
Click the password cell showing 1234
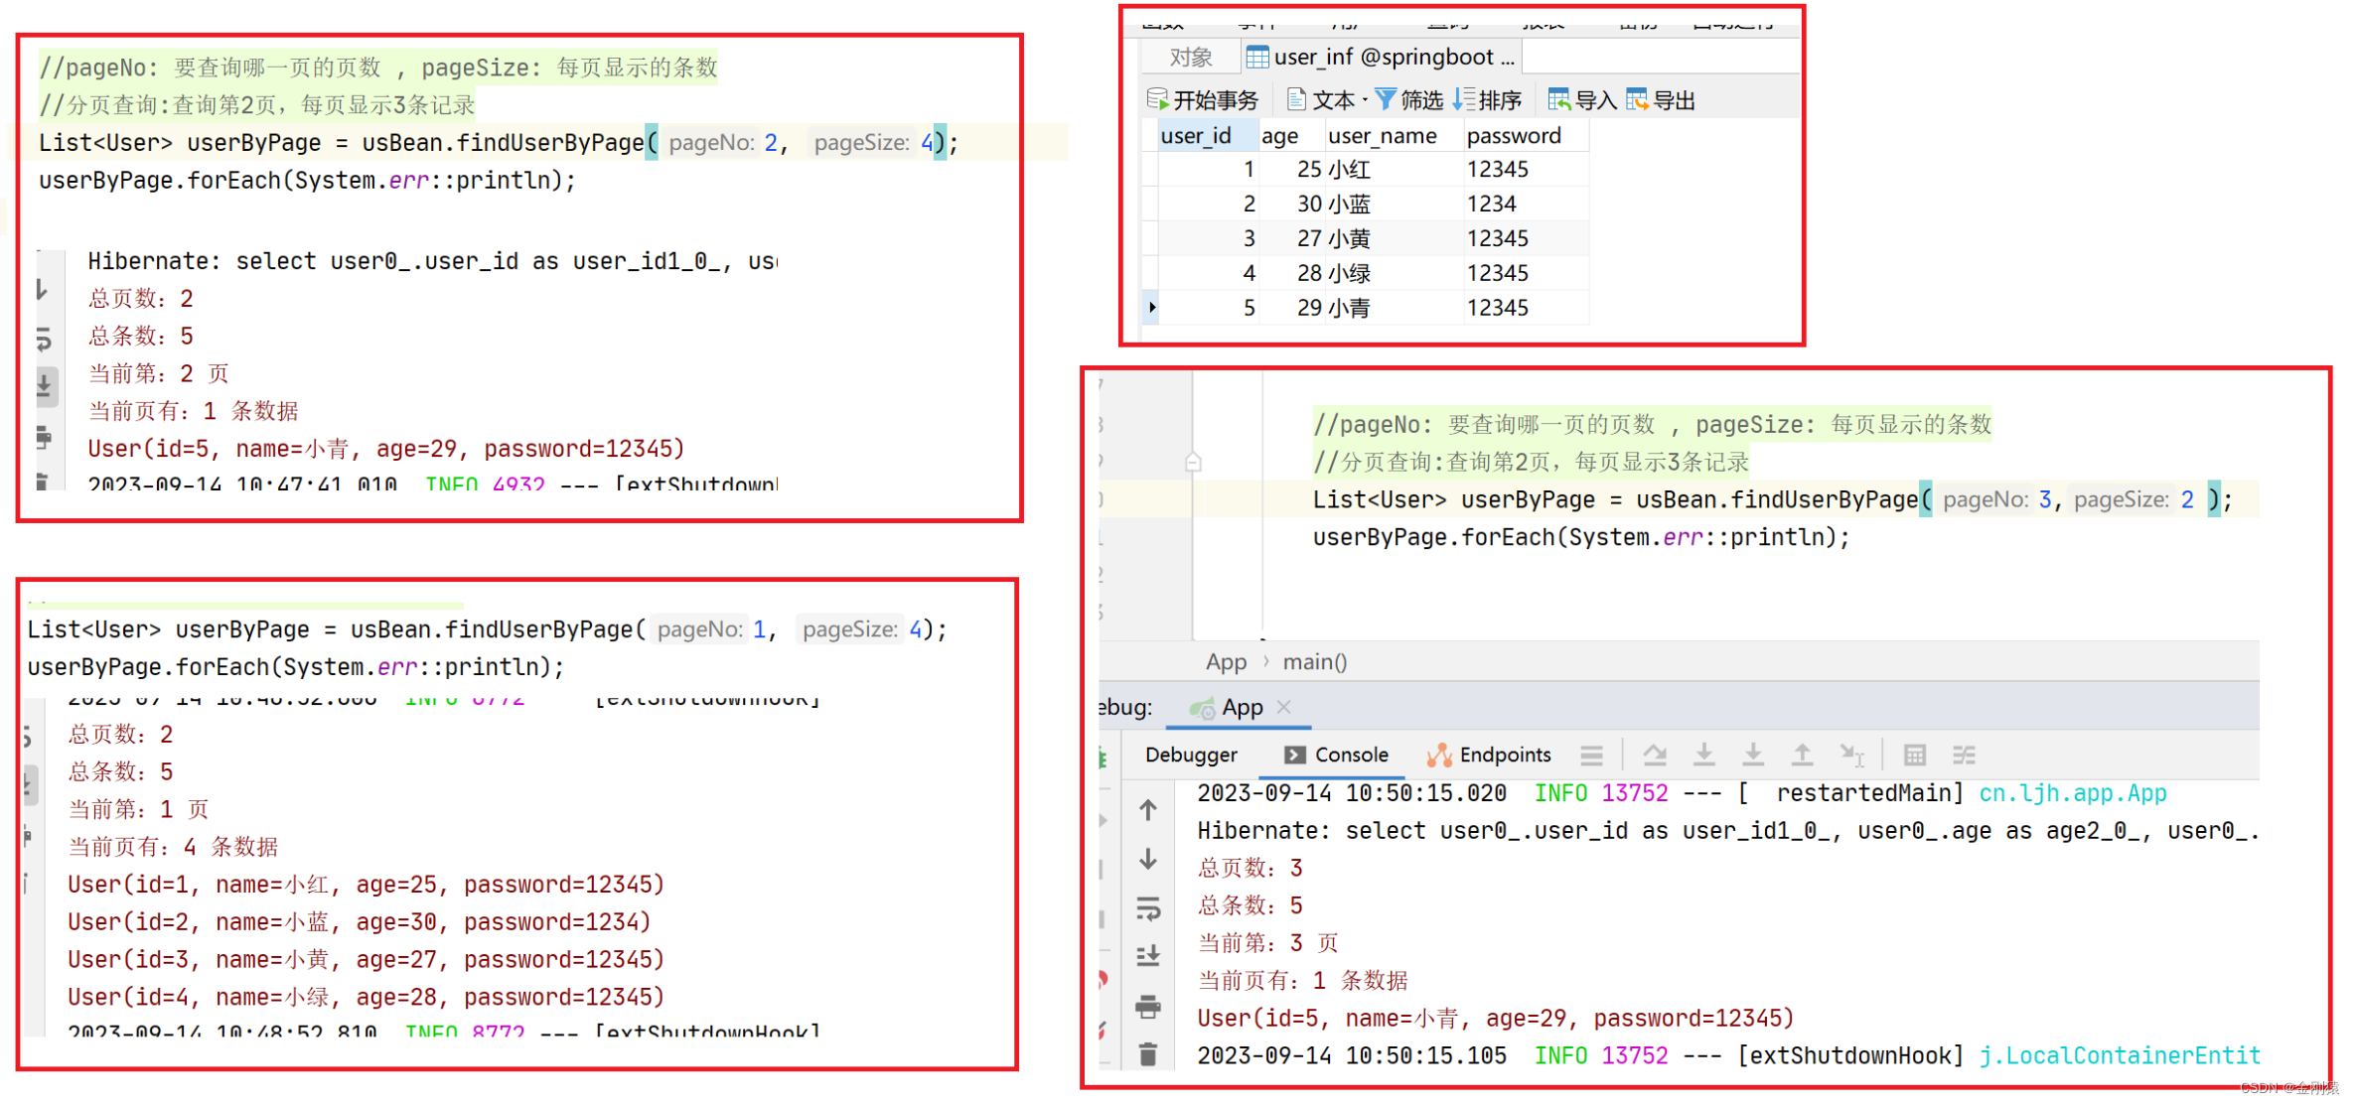pos(1526,205)
